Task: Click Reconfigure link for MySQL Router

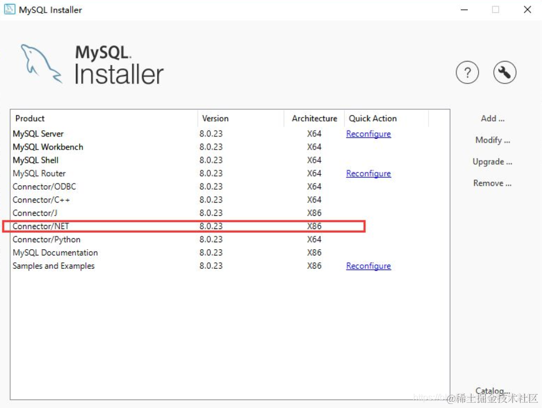Action: (368, 173)
